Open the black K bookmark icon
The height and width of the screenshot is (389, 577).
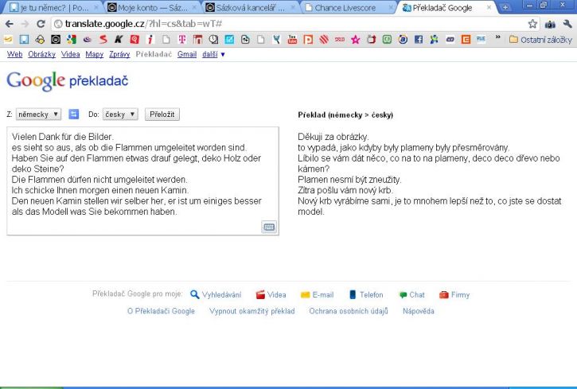tap(119, 39)
